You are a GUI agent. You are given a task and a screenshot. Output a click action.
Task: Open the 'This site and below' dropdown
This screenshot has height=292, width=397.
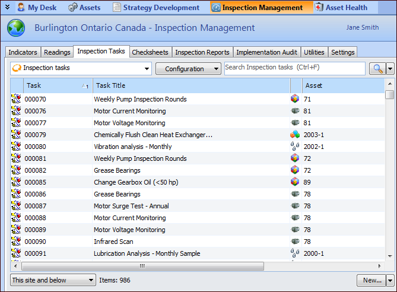tap(53, 280)
